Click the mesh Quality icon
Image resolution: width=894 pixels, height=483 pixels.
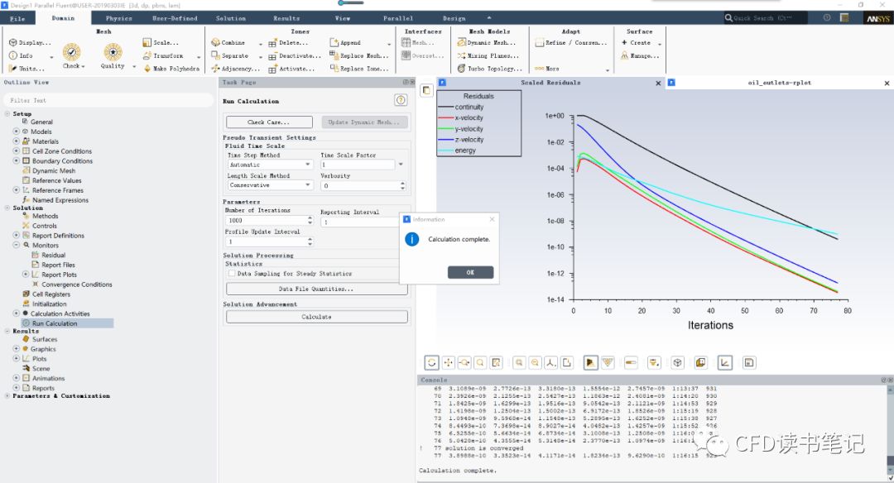point(113,52)
